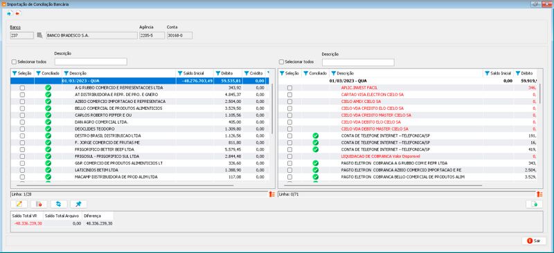Viewport: 554px width, 253px height.
Task: Click the blue pin button
Action: (78, 204)
